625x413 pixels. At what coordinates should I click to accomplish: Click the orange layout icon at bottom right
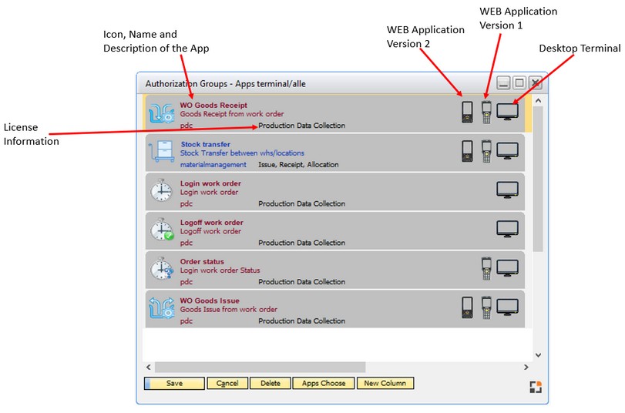tap(535, 387)
